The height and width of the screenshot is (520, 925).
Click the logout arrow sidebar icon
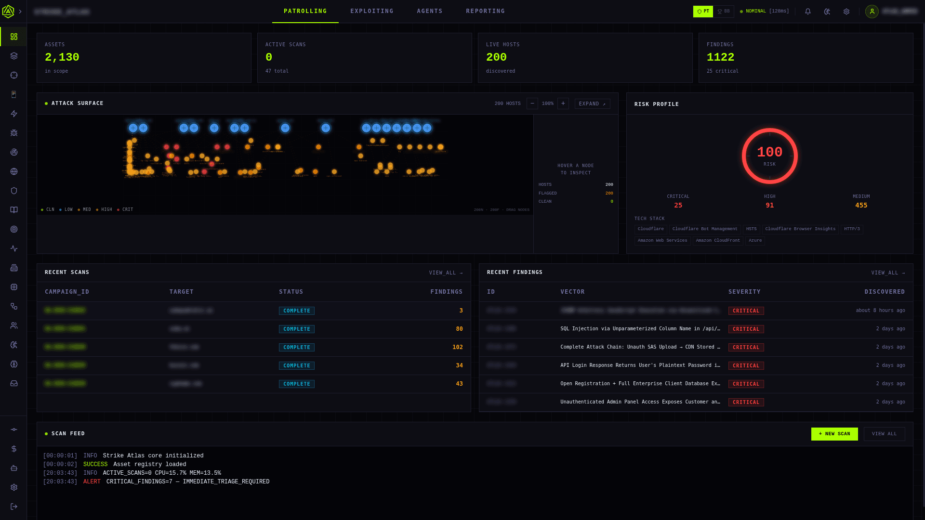click(x=14, y=507)
